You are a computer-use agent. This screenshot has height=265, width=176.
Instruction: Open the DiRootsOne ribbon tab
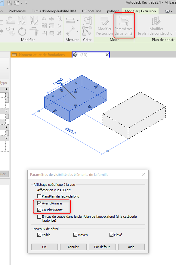point(91,11)
